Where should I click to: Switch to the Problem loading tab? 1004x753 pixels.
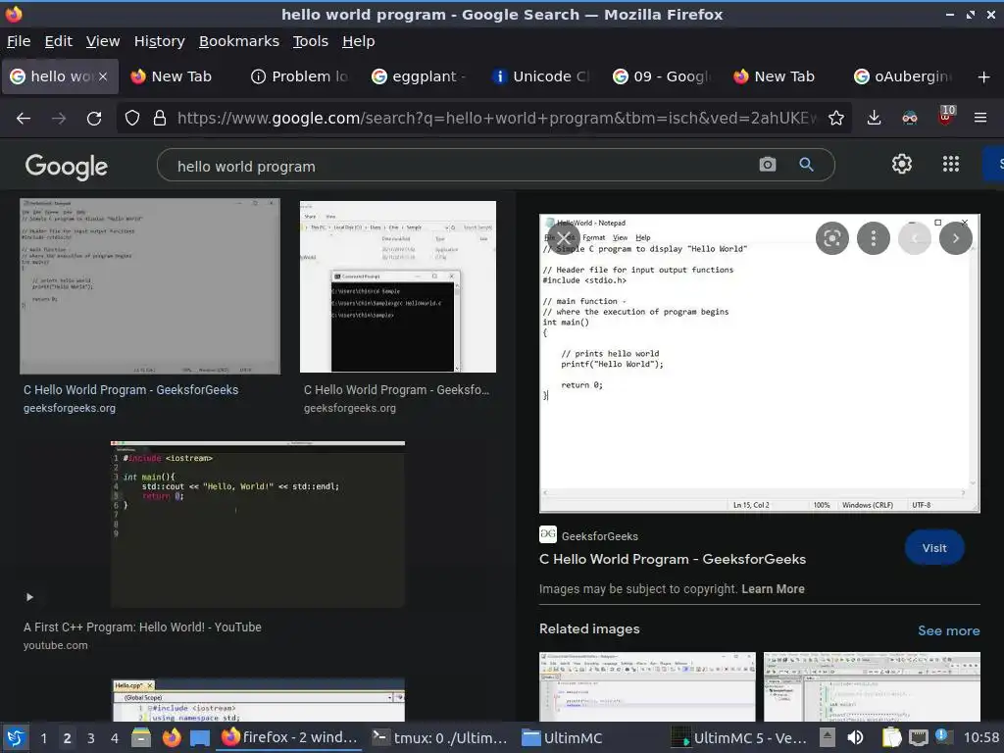300,76
